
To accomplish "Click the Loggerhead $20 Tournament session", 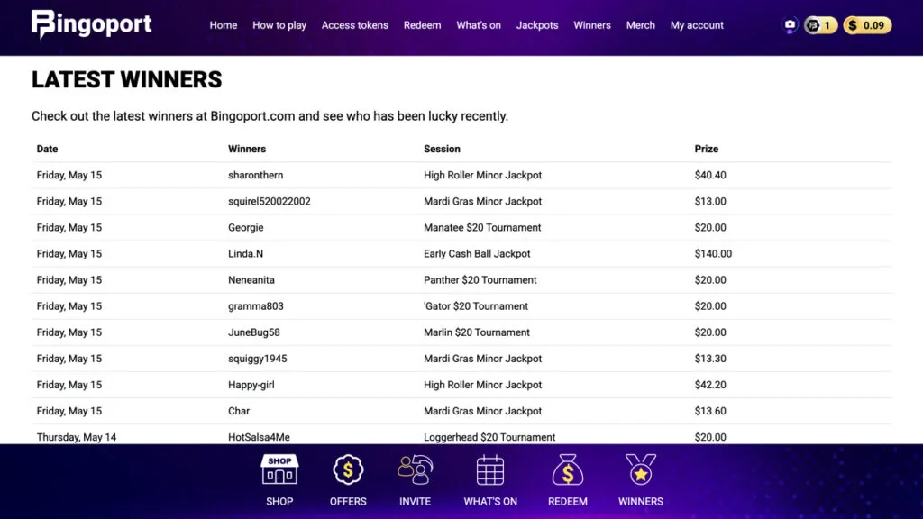I will 489,437.
